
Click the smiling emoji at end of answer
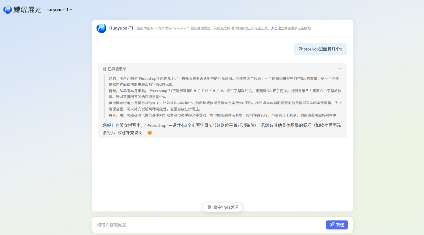pyautogui.click(x=149, y=133)
